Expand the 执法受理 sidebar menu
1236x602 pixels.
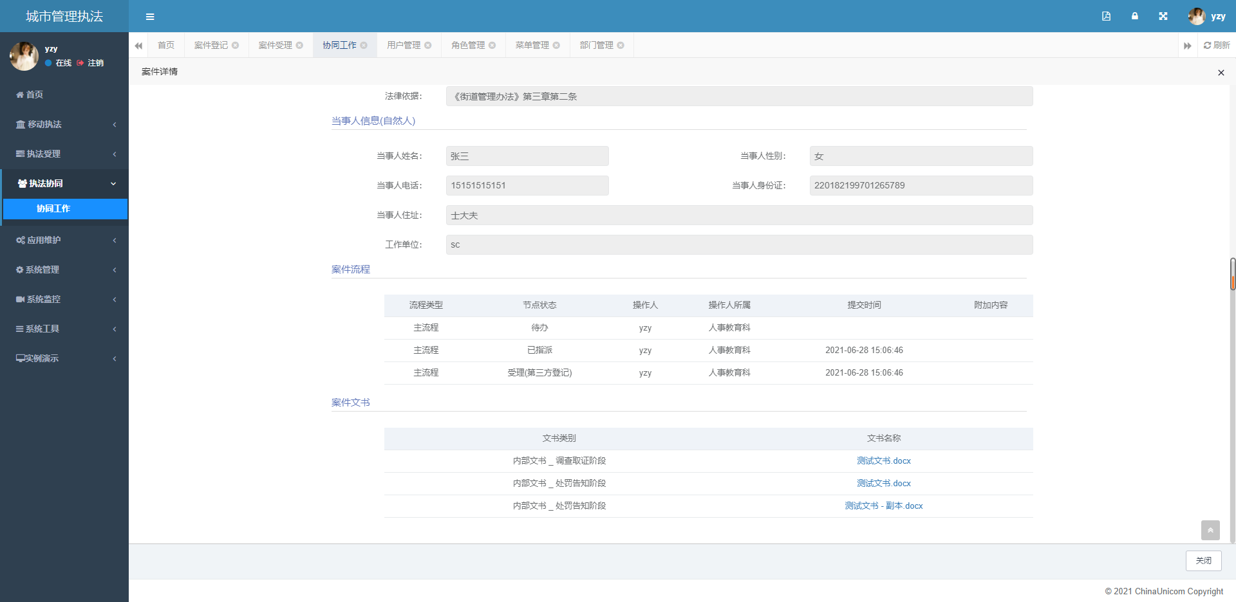pos(64,154)
